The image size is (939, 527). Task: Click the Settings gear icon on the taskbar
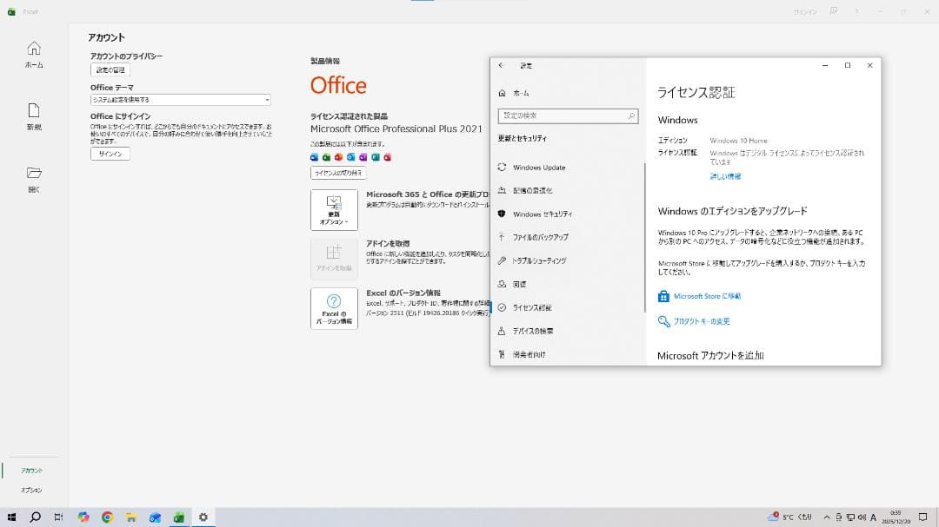coord(202,517)
